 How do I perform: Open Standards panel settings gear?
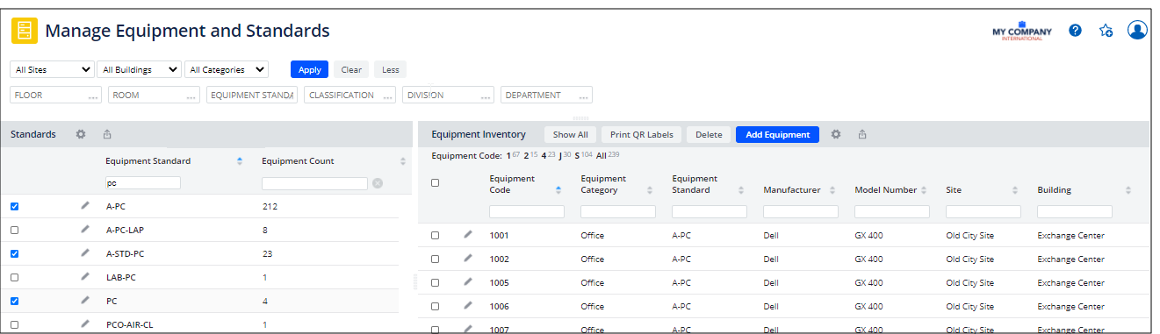tap(81, 134)
